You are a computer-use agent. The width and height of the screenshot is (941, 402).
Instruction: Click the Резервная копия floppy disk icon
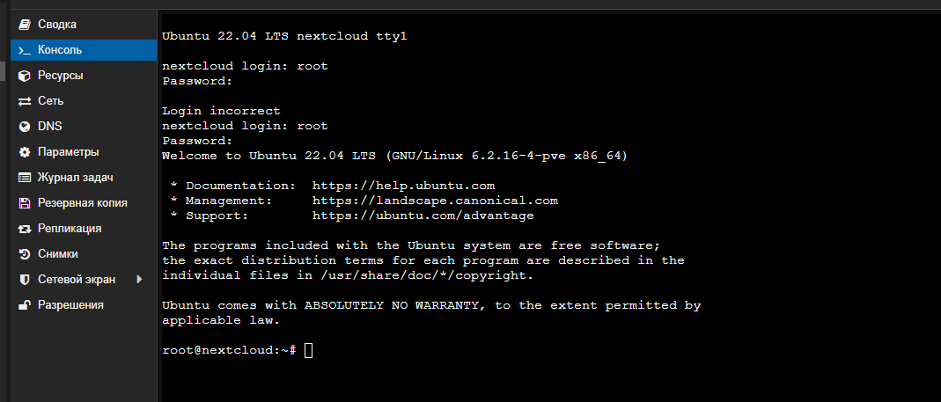(24, 203)
